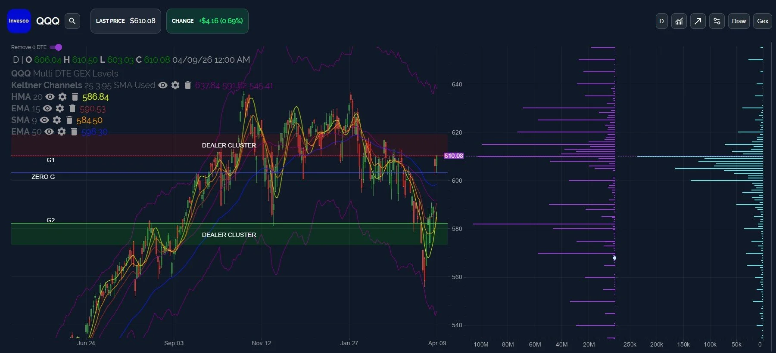Click the Draw button
This screenshot has height=353, width=776.
pos(739,21)
